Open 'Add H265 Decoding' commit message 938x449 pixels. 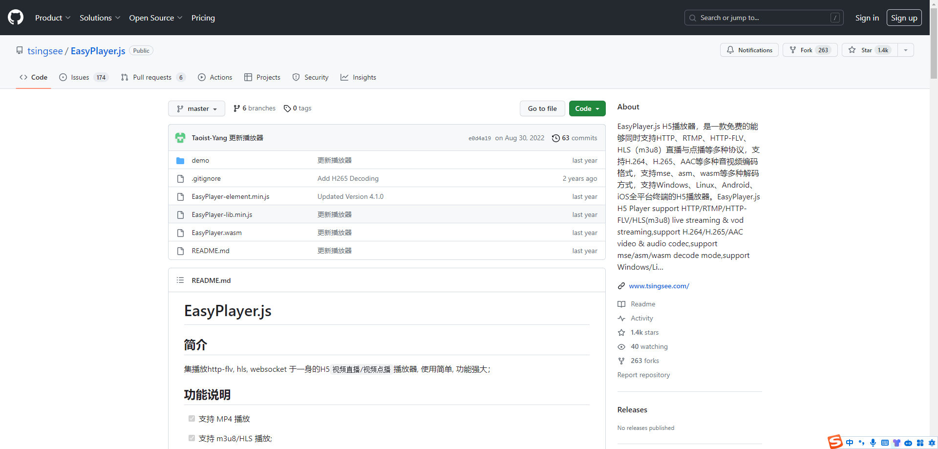pyautogui.click(x=348, y=178)
